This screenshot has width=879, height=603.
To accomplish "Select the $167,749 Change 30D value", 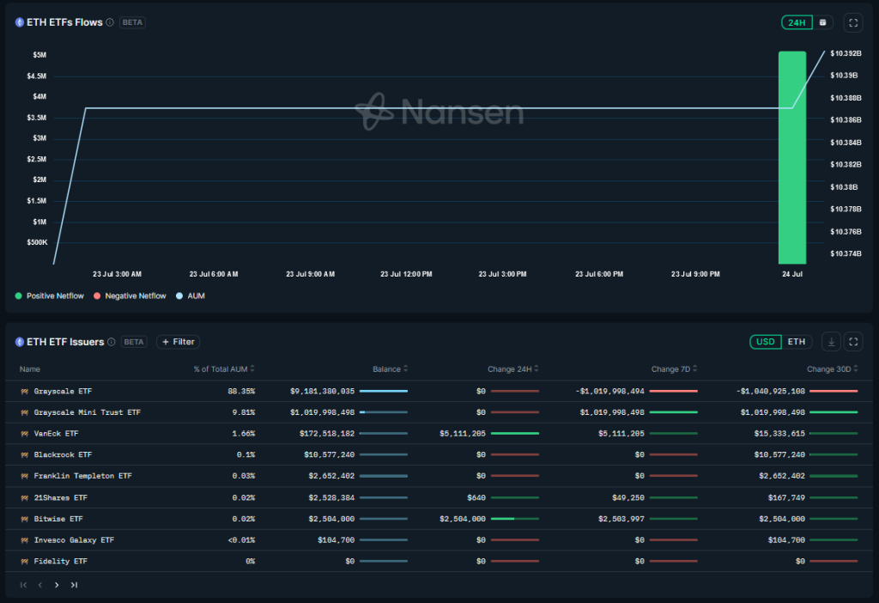I will (786, 497).
